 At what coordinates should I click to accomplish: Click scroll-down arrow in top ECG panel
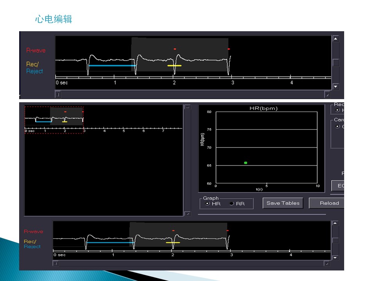pyautogui.click(x=335, y=87)
